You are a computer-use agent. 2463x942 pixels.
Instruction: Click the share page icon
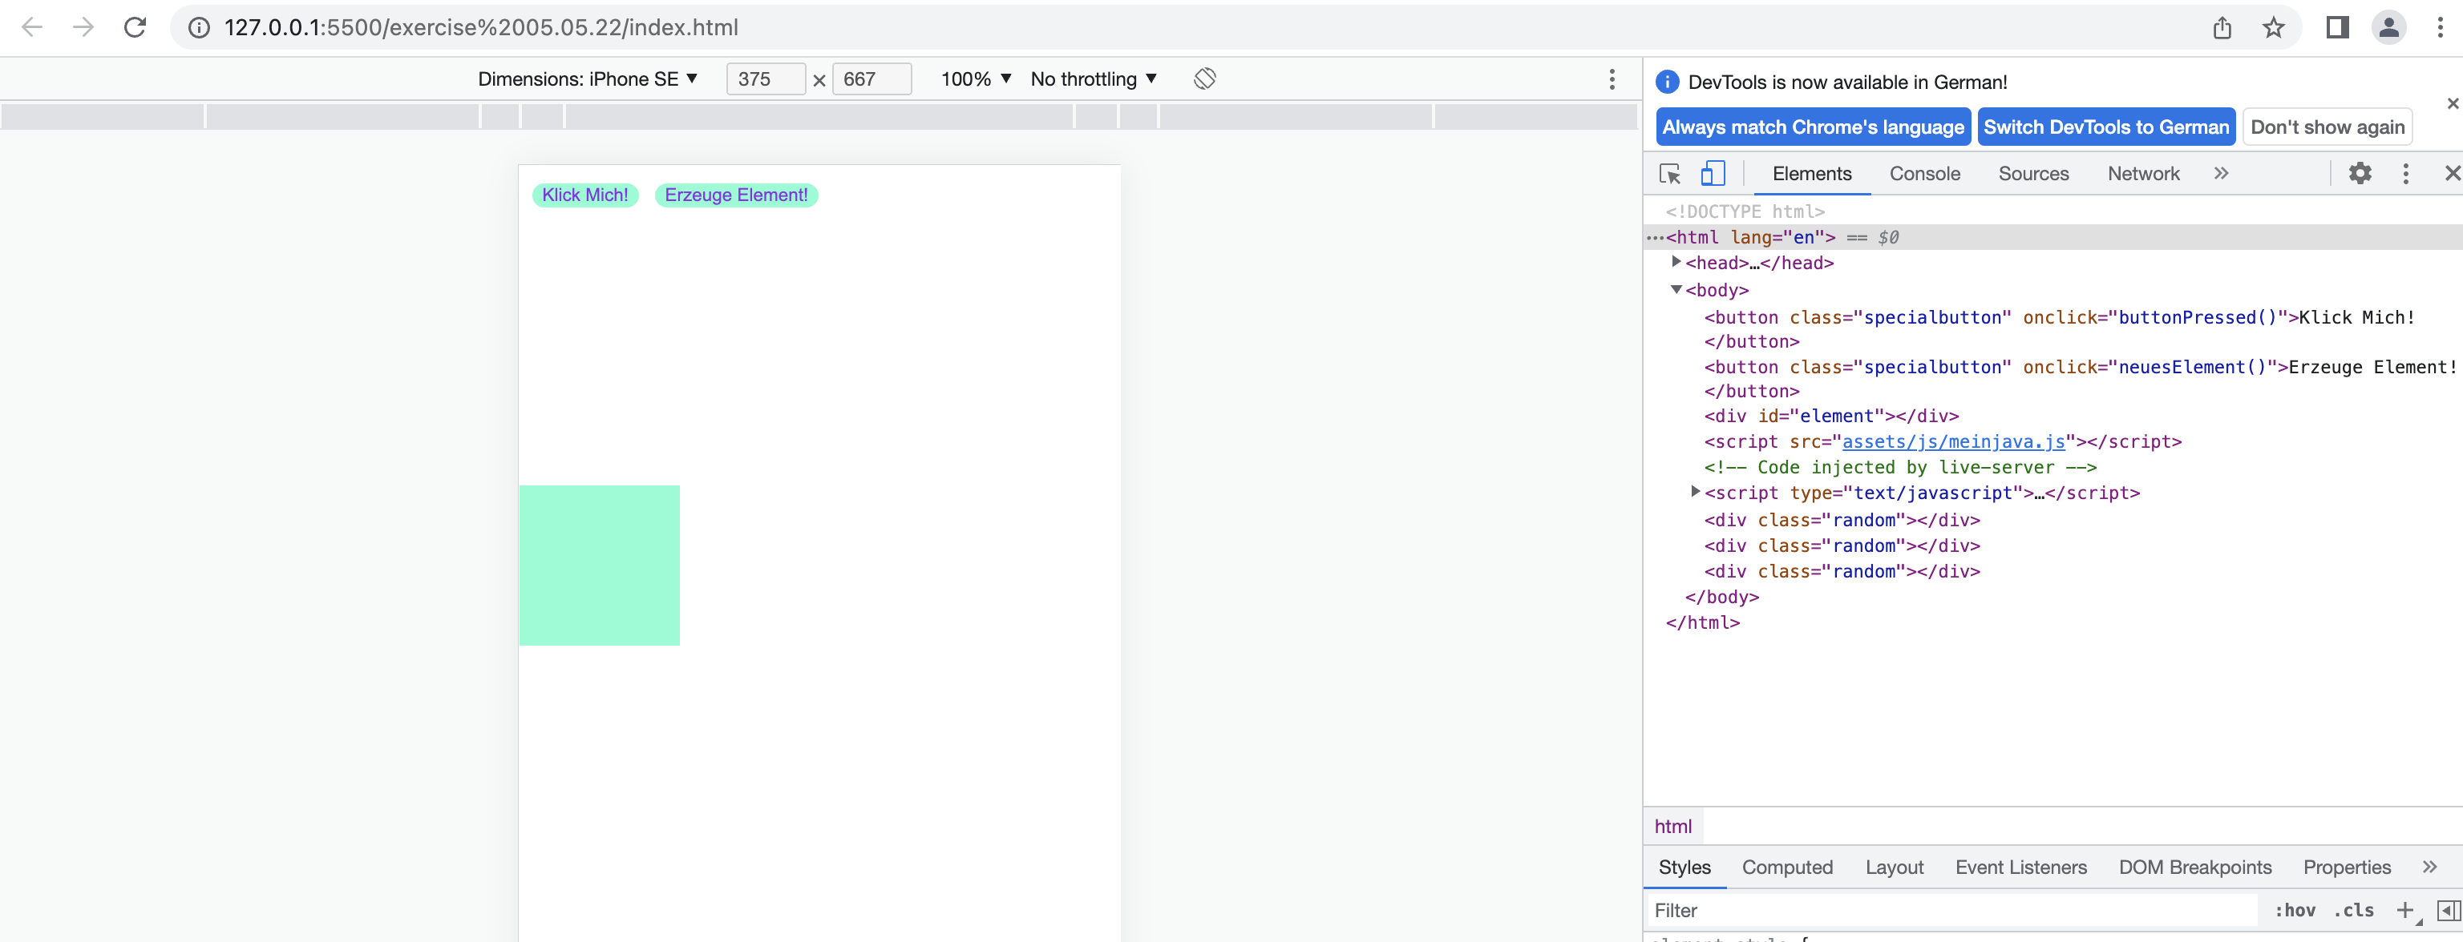pos(2222,28)
